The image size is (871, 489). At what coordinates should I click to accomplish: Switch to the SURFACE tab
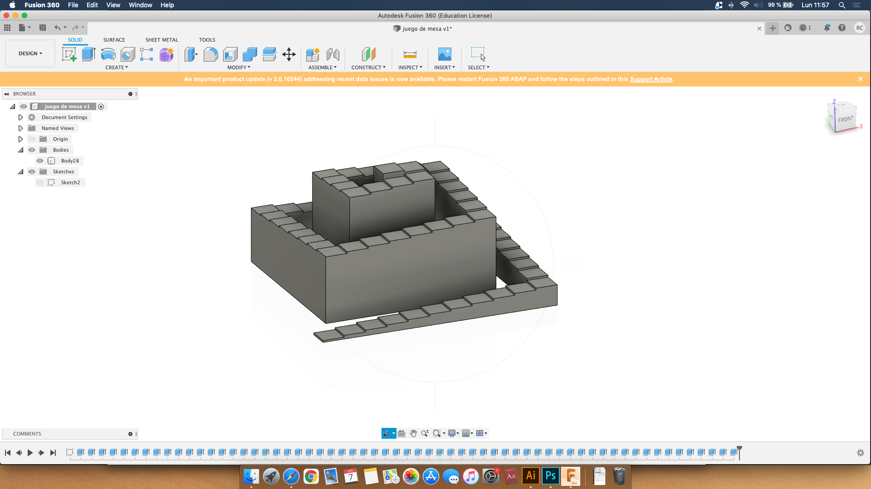tap(114, 40)
